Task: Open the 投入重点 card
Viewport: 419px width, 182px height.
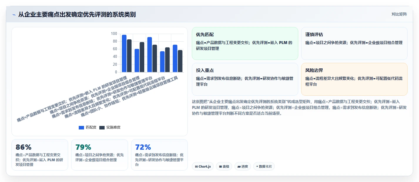Action: point(245,79)
